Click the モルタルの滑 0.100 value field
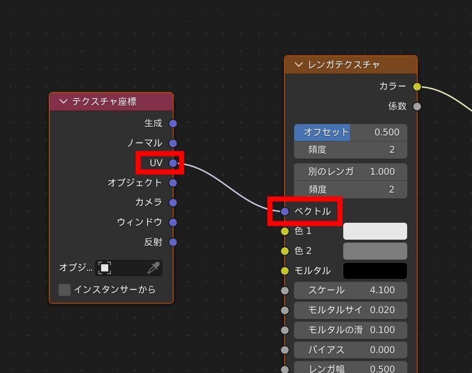The image size is (472, 373). (x=351, y=330)
